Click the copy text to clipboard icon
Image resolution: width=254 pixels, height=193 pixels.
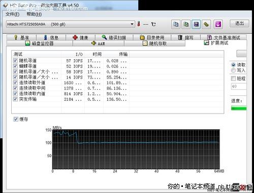point(176,24)
